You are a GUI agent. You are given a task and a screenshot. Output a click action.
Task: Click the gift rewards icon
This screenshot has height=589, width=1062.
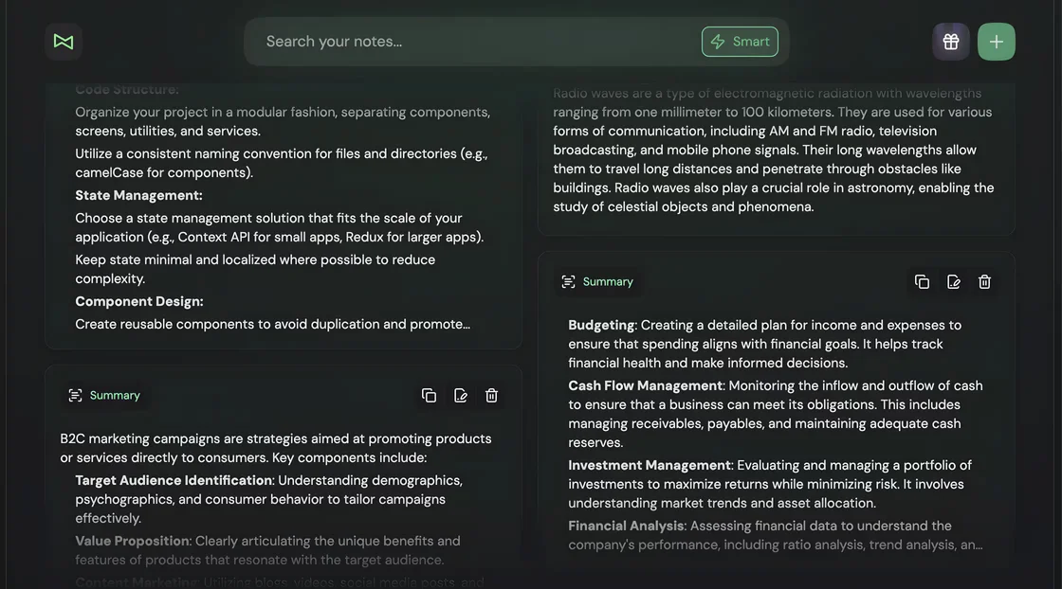[950, 41]
